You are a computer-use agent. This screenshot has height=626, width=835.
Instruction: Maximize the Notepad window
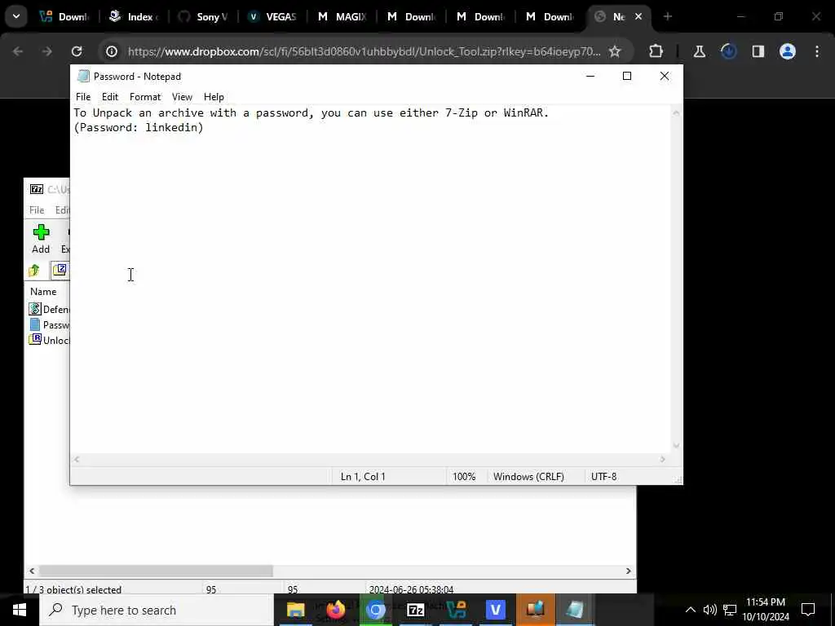(x=627, y=76)
